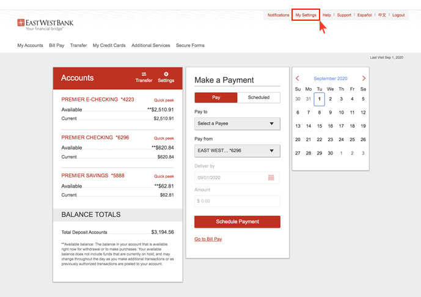Screen dimensions: 421x297
Task: Open the Deliver by calendar icon
Action: coord(271,177)
